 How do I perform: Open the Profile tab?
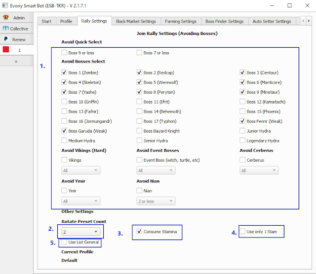[66, 21]
